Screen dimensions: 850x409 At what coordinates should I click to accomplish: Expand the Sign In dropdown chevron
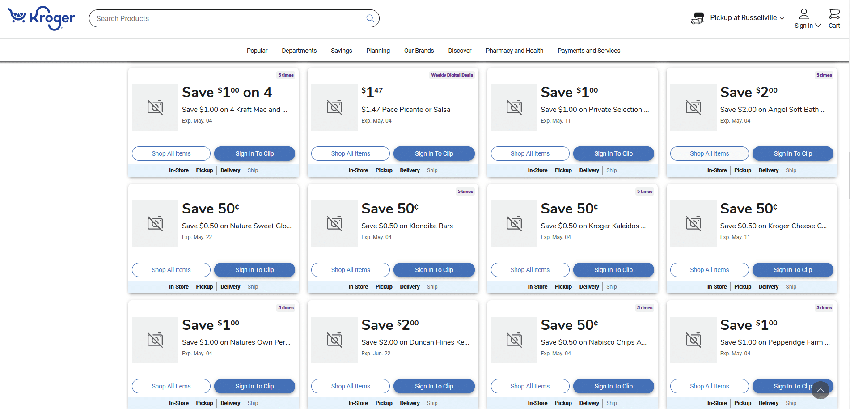818,26
